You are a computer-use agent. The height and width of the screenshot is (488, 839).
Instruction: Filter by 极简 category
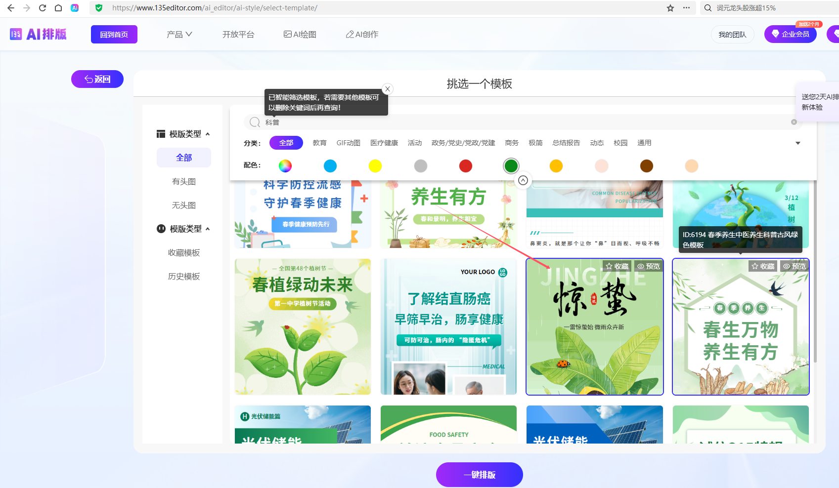click(x=535, y=143)
